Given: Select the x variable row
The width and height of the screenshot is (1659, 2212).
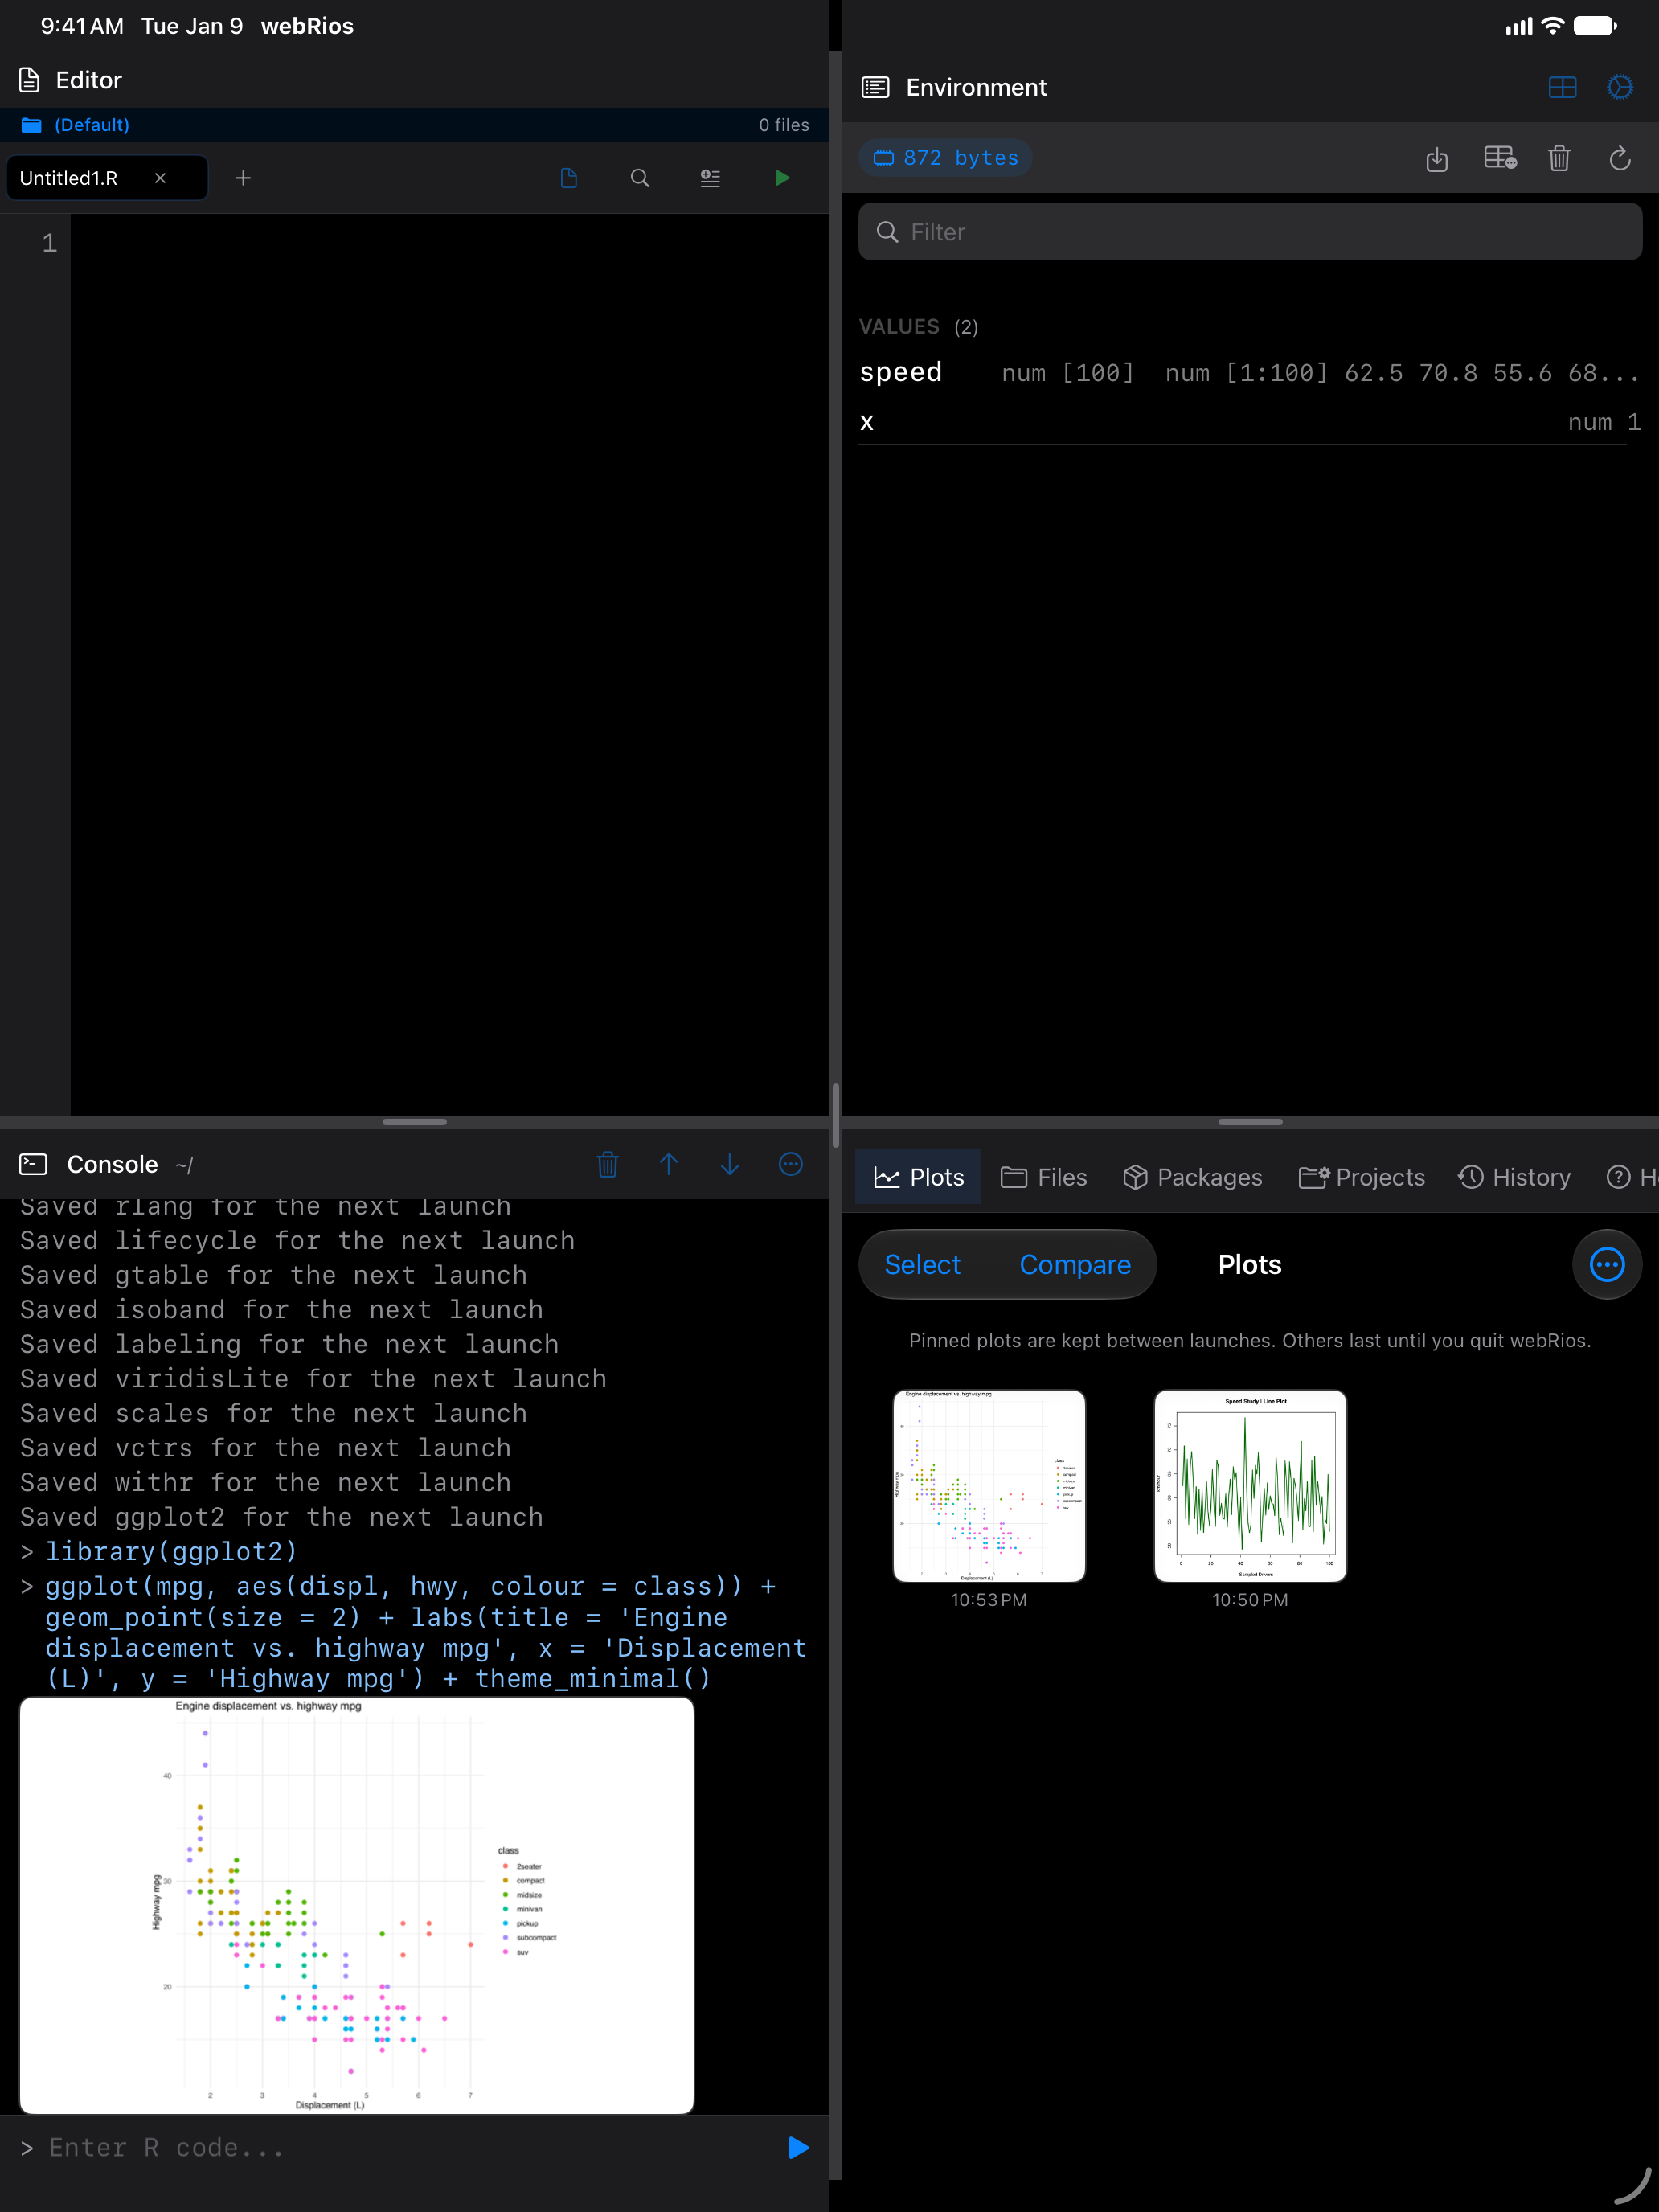Looking at the screenshot, I should (1250, 422).
